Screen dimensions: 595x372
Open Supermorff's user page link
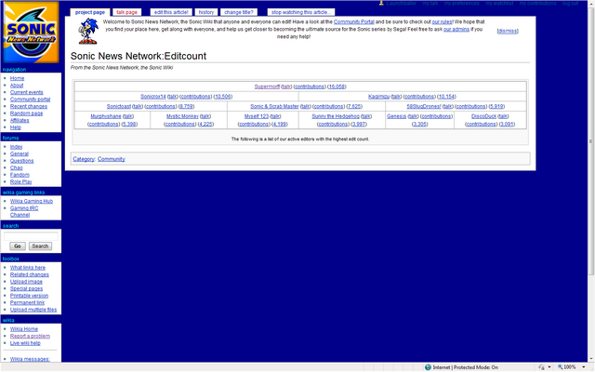coord(267,86)
